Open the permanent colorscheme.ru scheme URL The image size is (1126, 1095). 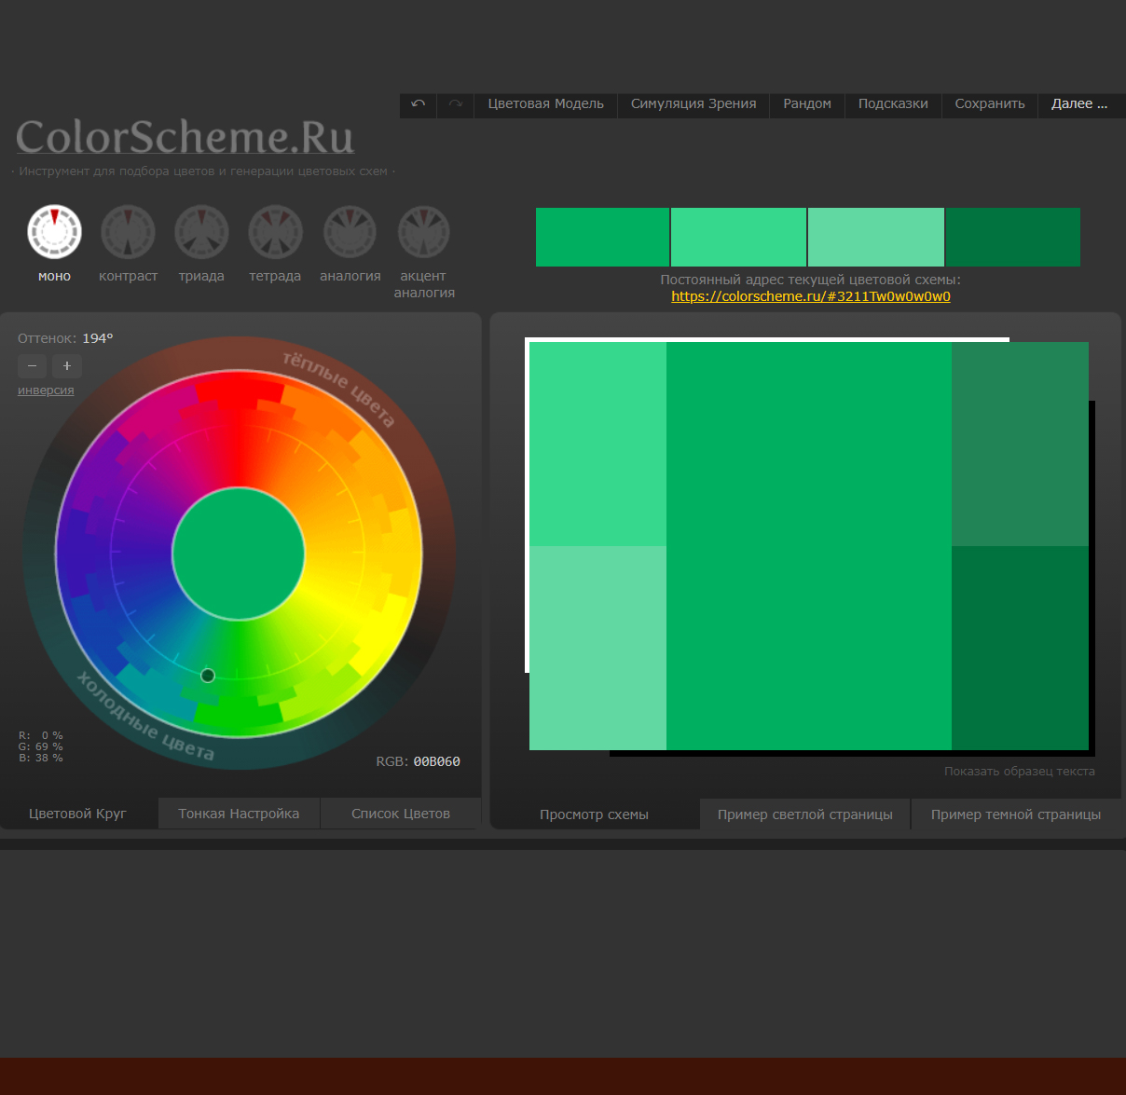pyautogui.click(x=811, y=296)
